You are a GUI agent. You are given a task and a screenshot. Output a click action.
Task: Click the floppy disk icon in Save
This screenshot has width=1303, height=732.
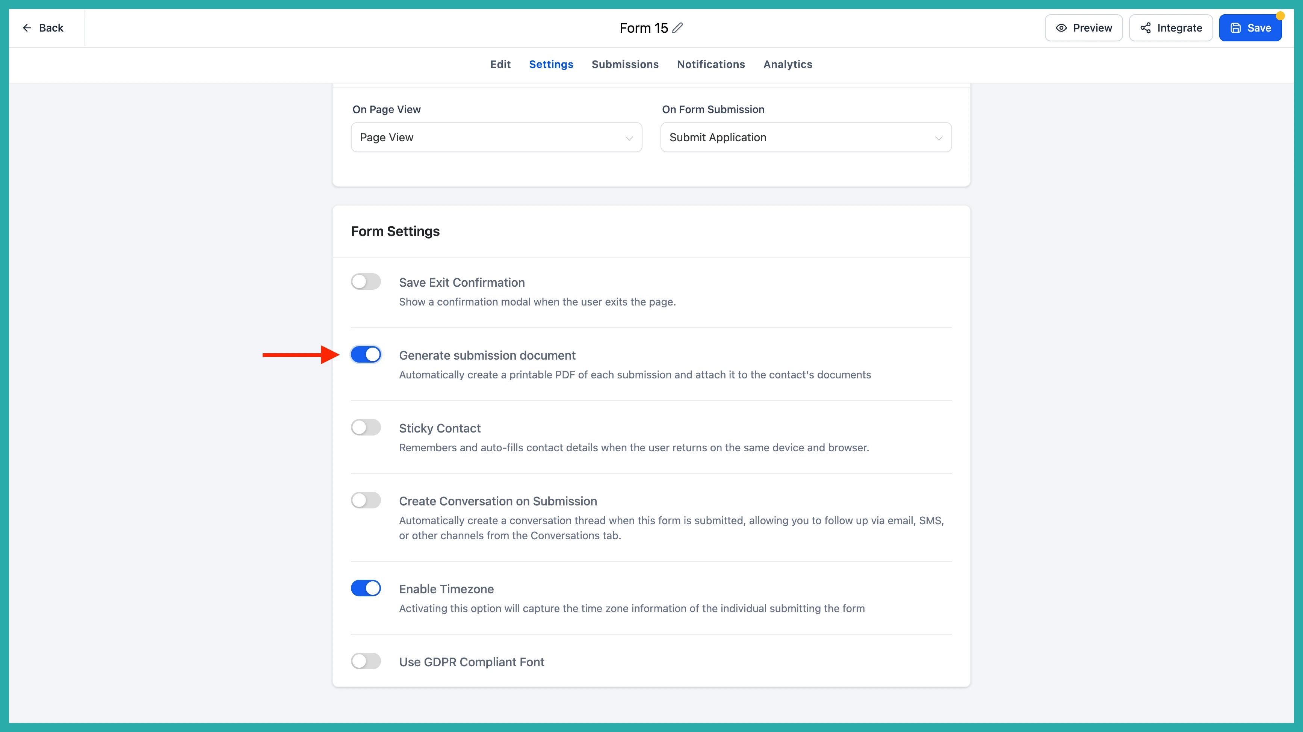1236,28
